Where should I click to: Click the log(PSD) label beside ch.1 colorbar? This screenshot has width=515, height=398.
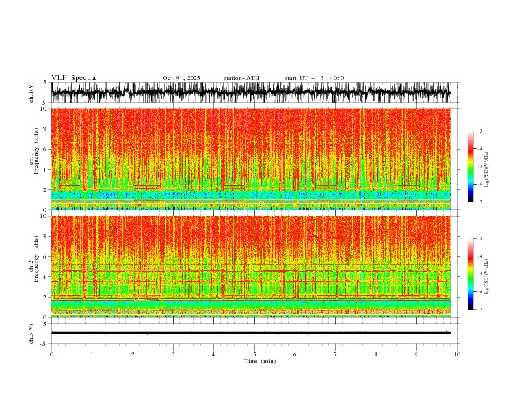pos(487,170)
